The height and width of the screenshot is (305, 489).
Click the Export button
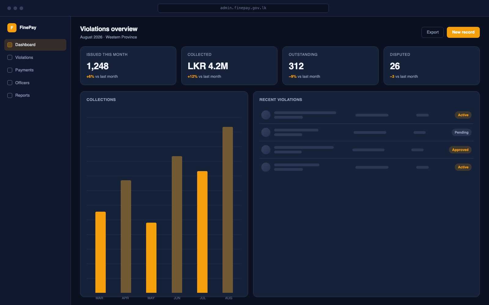(x=432, y=32)
